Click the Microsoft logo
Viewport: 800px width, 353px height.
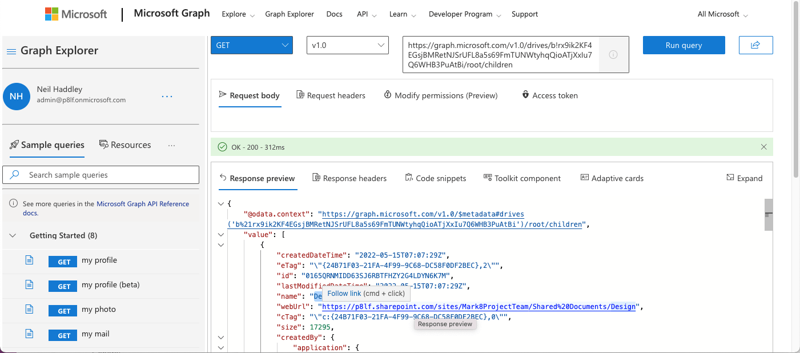click(76, 14)
